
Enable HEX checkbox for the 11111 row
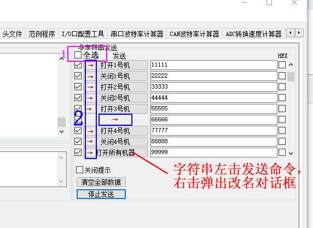pyautogui.click(x=282, y=65)
